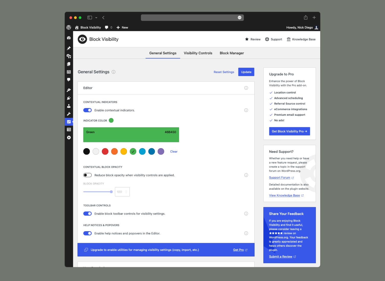Click Get Block Visibility Pro button
385x281 pixels.
pyautogui.click(x=290, y=131)
